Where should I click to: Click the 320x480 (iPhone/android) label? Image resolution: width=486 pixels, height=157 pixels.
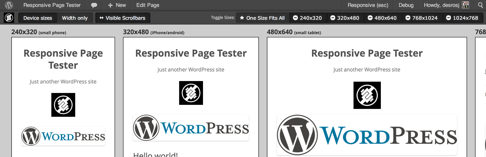(154, 32)
